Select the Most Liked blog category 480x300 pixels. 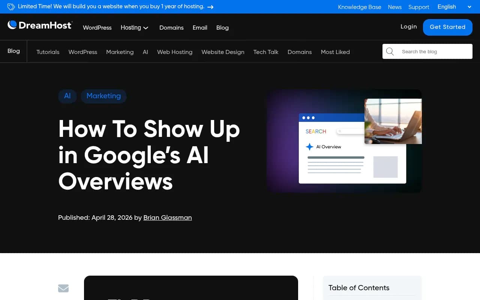(335, 52)
